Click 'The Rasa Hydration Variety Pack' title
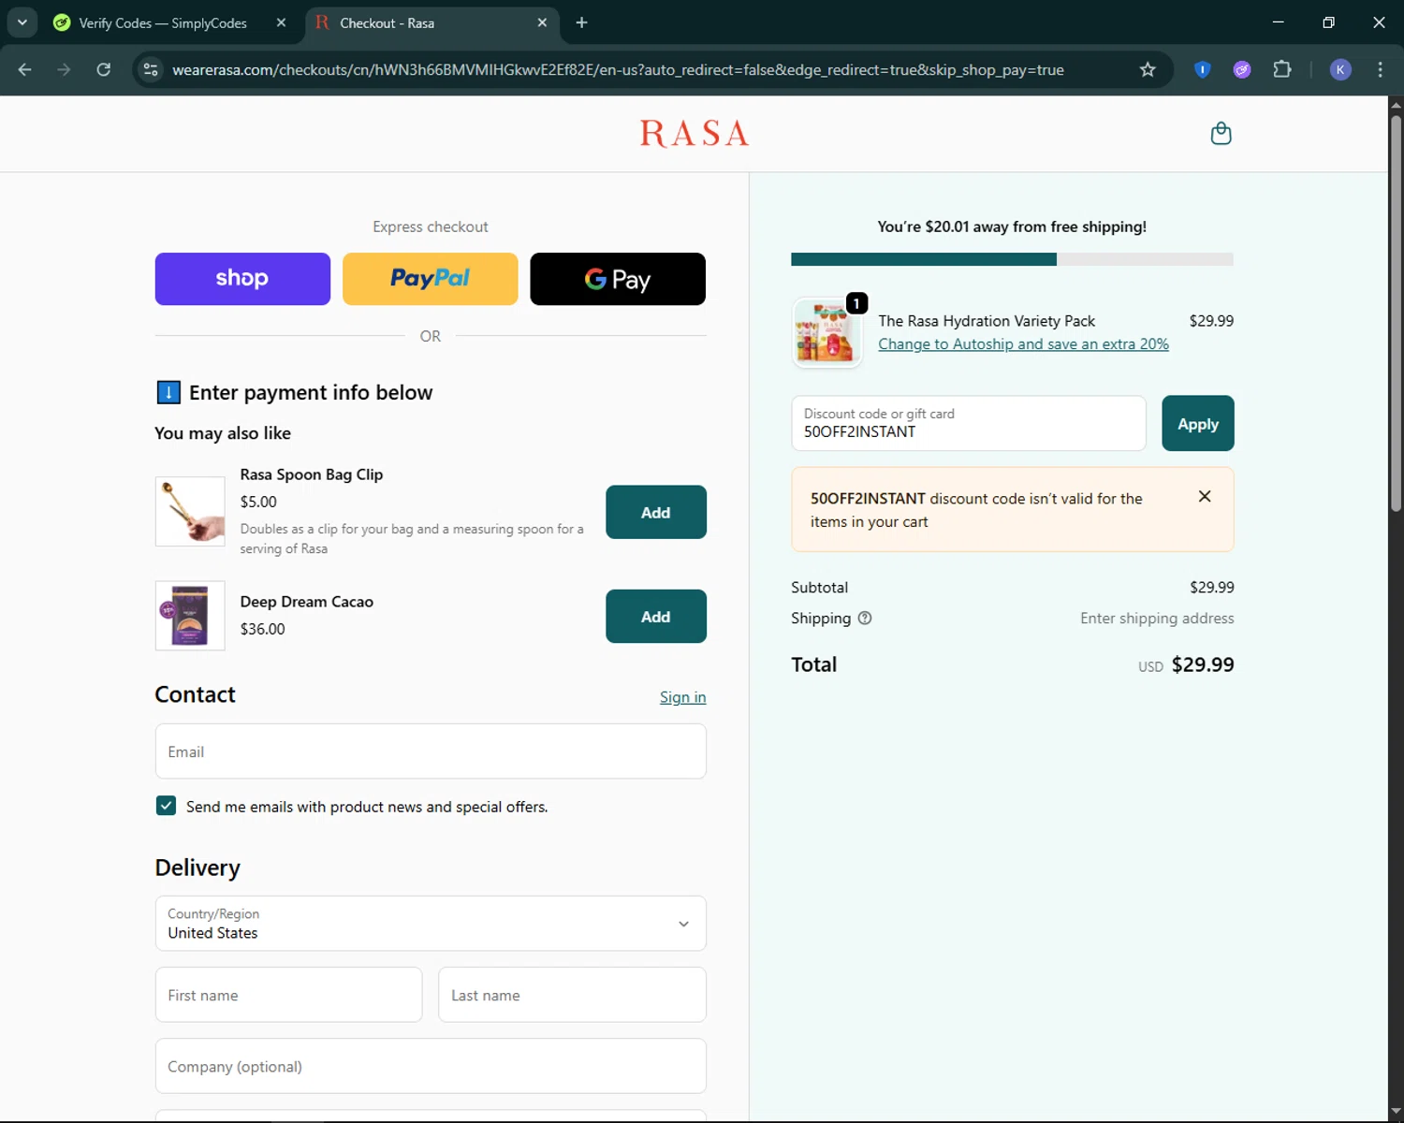 (987, 321)
